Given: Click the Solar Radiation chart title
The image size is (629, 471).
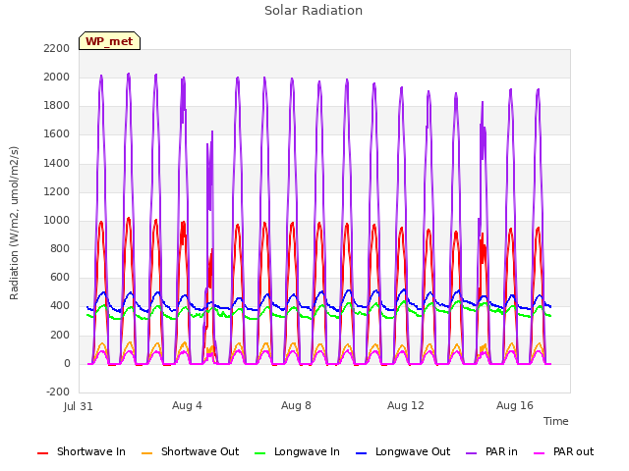Looking at the screenshot, I should pyautogui.click(x=314, y=11).
